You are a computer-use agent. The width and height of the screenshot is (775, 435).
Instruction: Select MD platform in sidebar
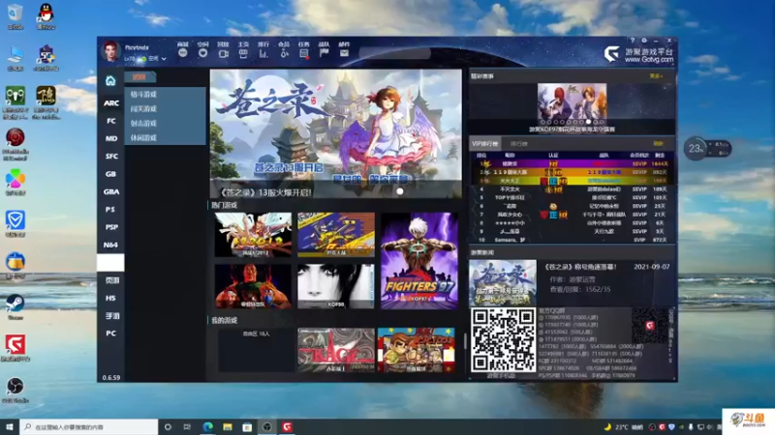(111, 138)
